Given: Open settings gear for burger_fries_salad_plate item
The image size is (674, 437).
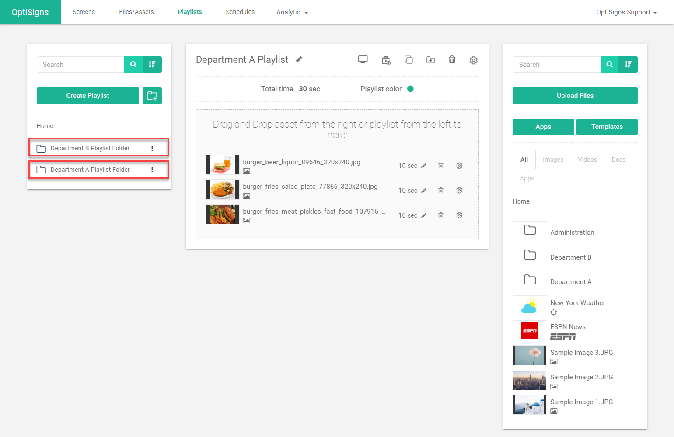Looking at the screenshot, I should tap(459, 191).
